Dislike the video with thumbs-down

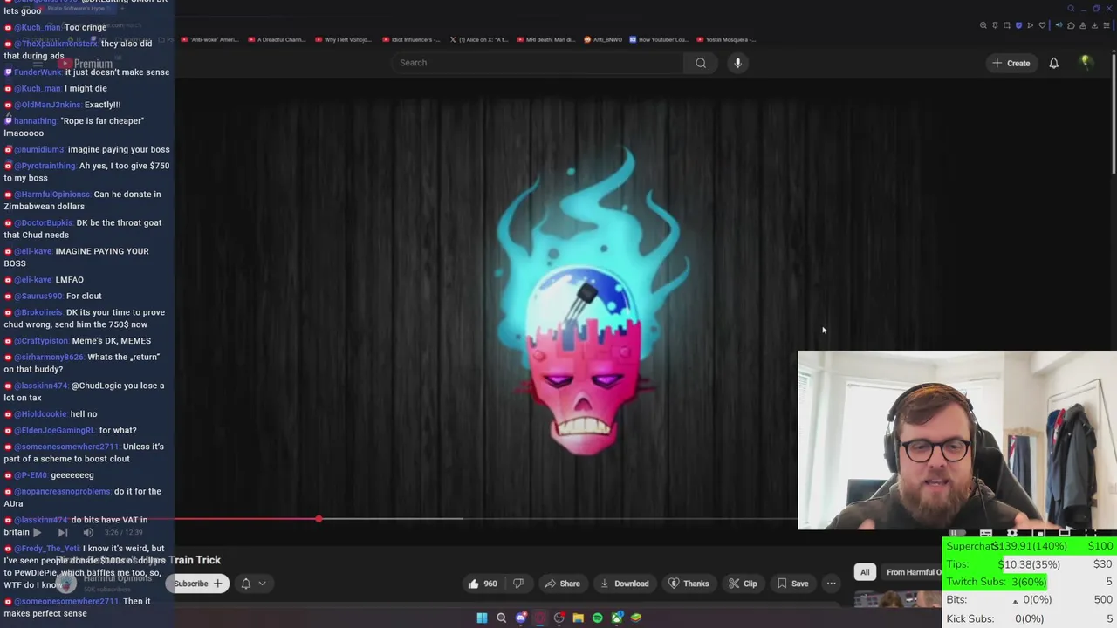[517, 584]
